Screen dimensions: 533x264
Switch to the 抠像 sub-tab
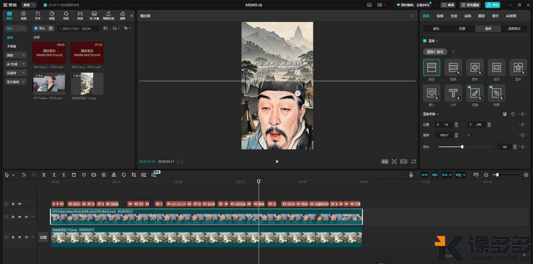tap(462, 29)
